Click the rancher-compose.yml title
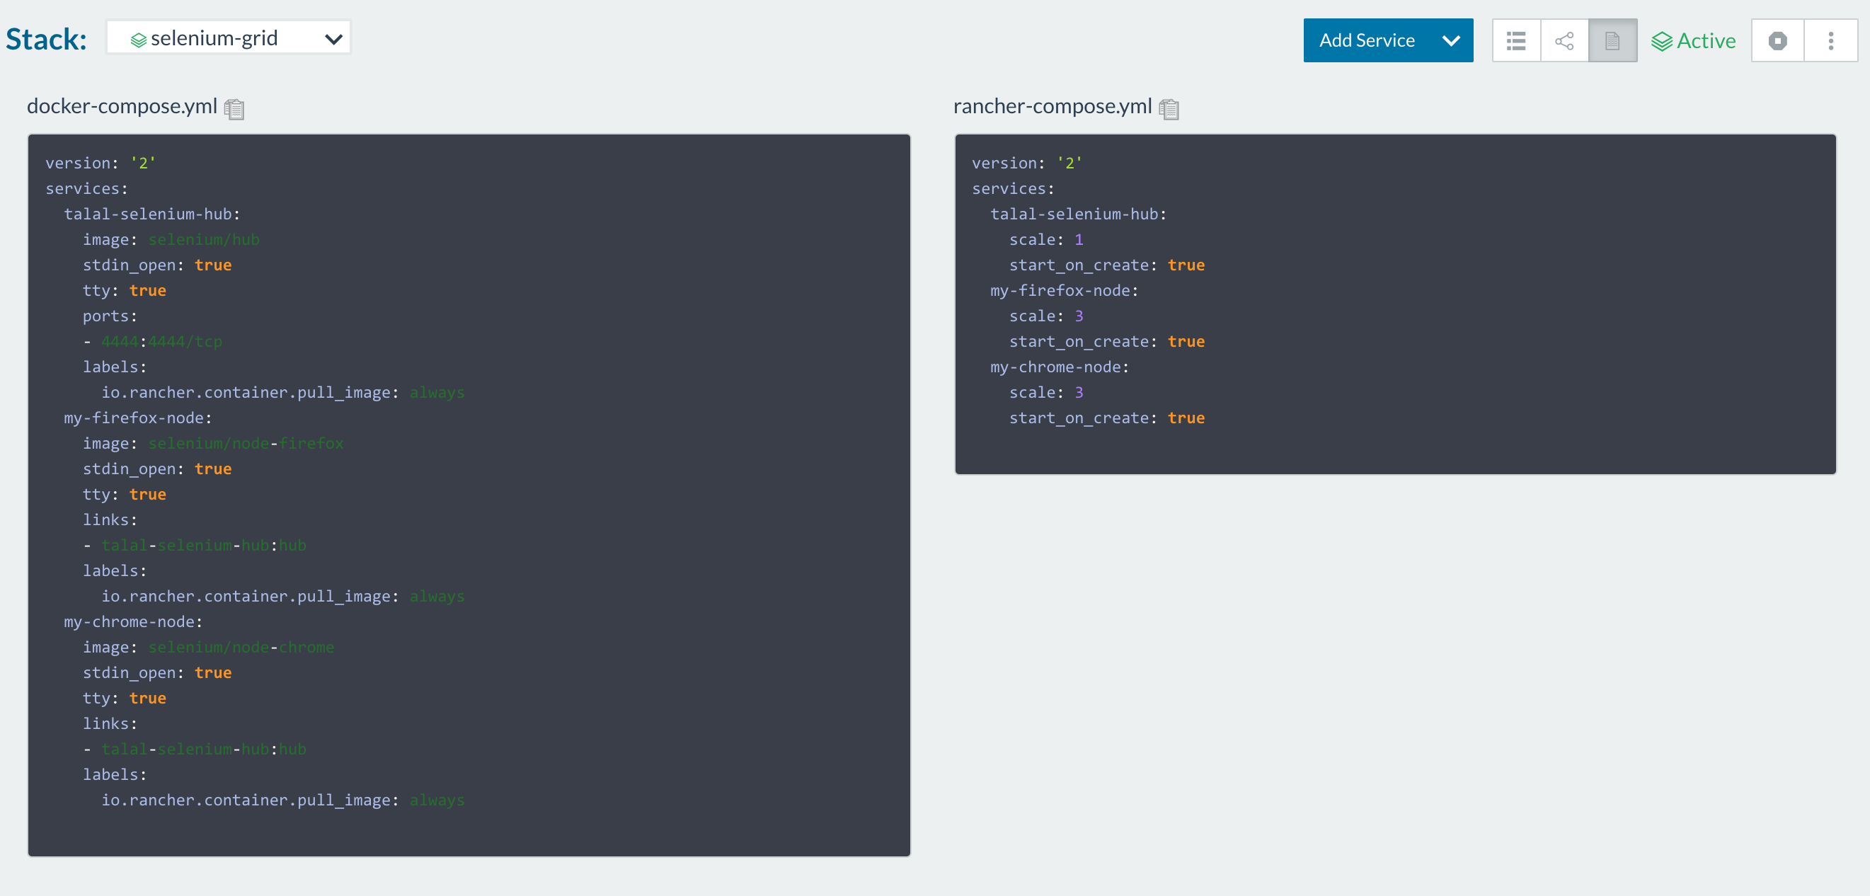Image resolution: width=1870 pixels, height=896 pixels. coord(1052,106)
